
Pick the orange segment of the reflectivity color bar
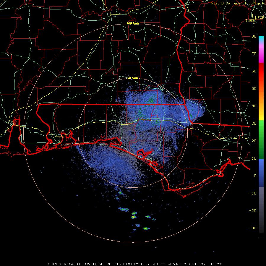[x=261, y=98]
